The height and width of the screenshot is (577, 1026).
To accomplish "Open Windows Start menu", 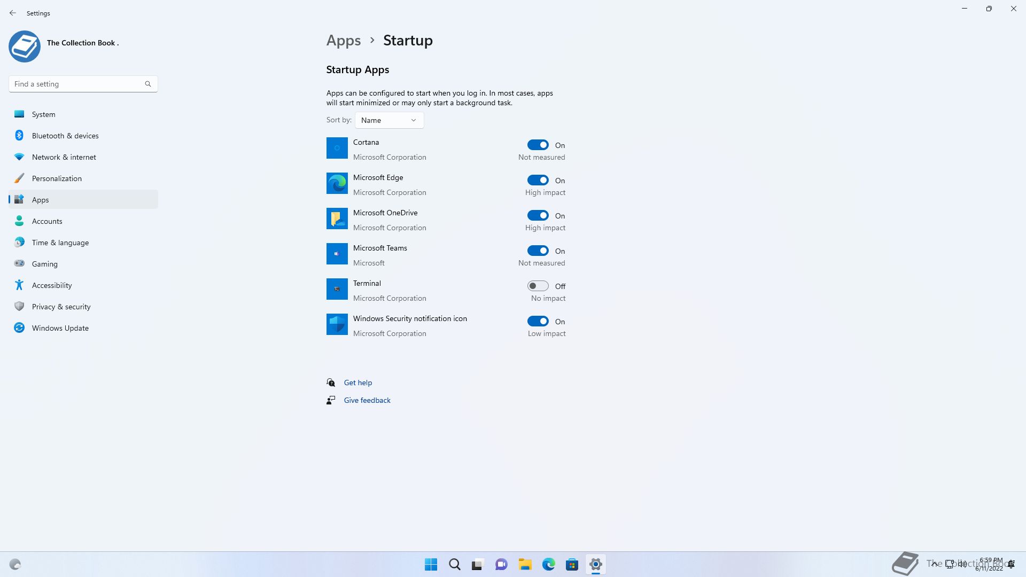I will pos(431,564).
